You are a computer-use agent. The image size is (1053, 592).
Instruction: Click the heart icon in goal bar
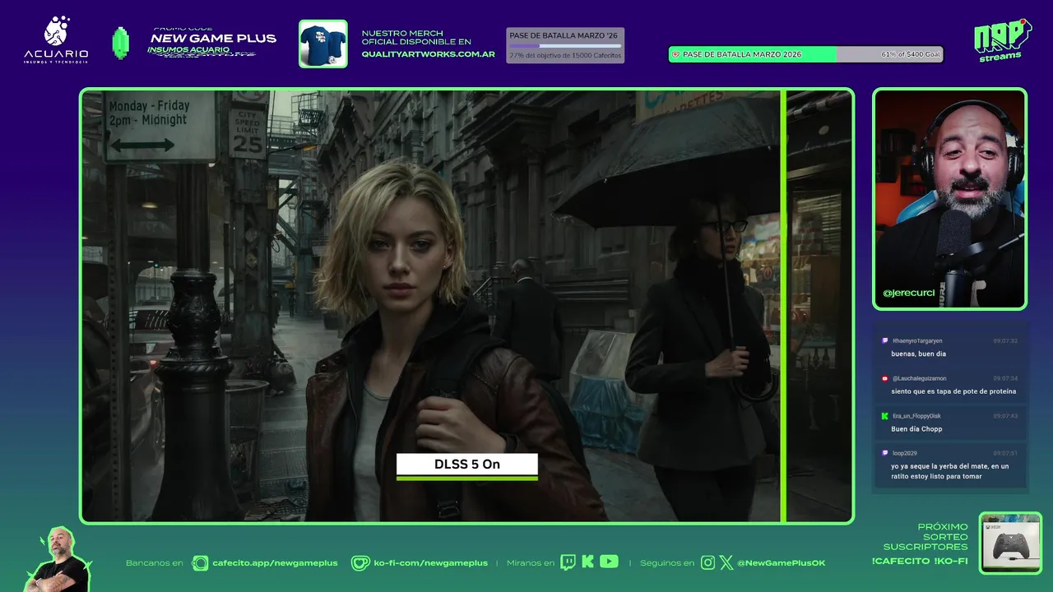pos(676,54)
